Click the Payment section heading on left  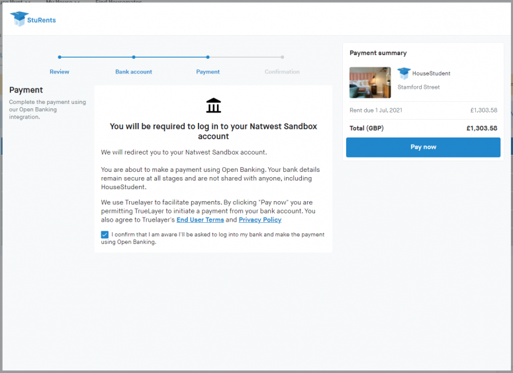[x=26, y=90]
